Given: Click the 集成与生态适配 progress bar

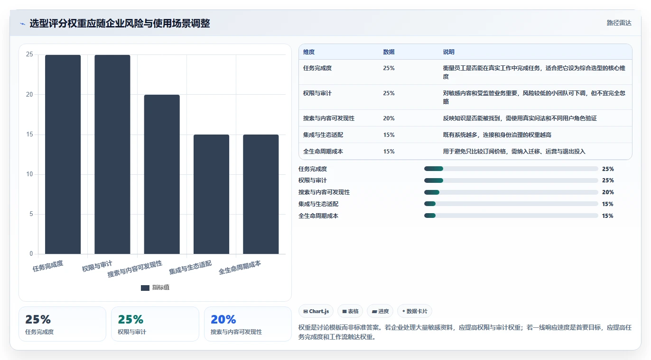Looking at the screenshot, I should coord(511,204).
